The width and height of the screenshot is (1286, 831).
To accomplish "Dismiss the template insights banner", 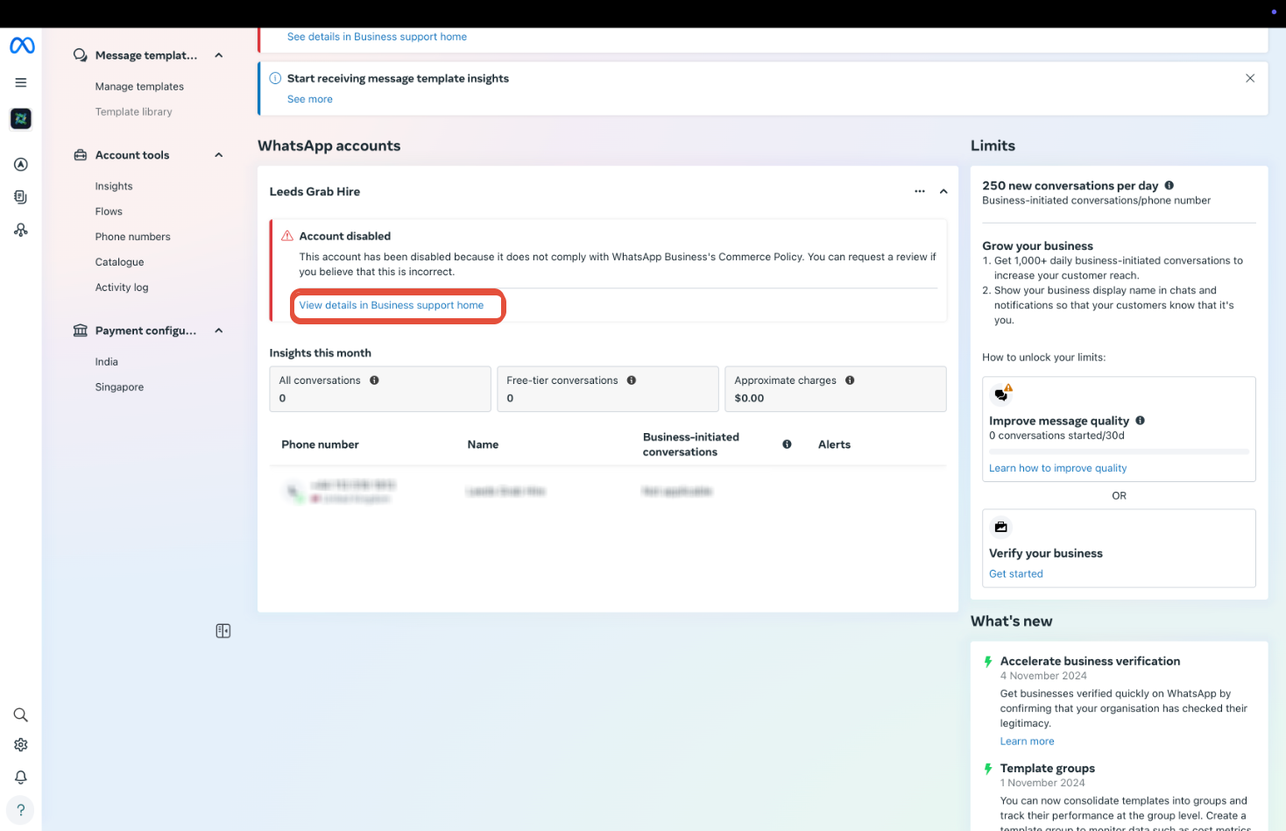I will pos(1250,78).
